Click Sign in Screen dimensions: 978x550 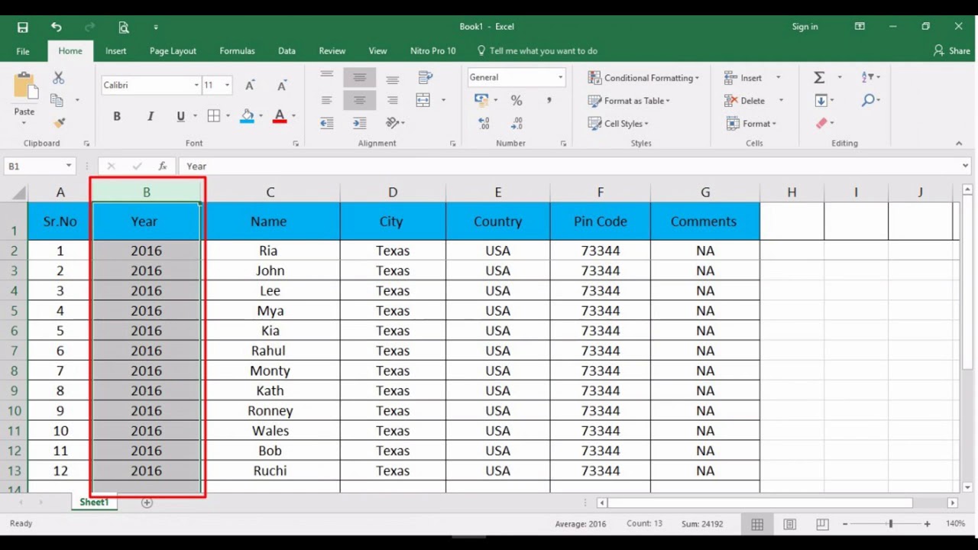(805, 27)
